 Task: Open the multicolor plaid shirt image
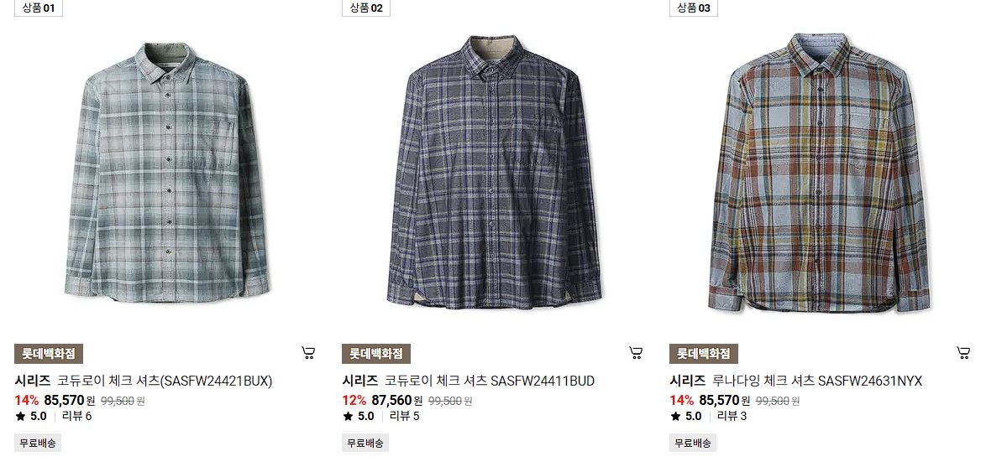(820, 173)
